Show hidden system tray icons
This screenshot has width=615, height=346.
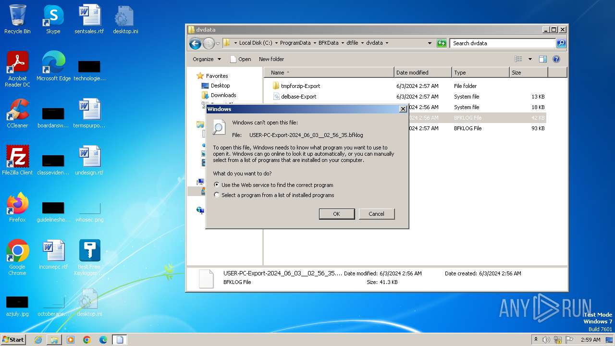[536, 340]
